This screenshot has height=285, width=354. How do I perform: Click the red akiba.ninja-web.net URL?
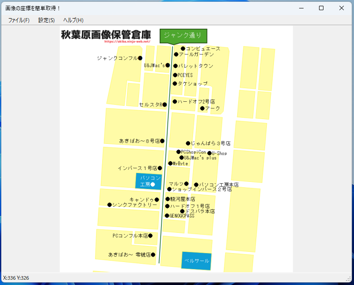(x=127, y=42)
